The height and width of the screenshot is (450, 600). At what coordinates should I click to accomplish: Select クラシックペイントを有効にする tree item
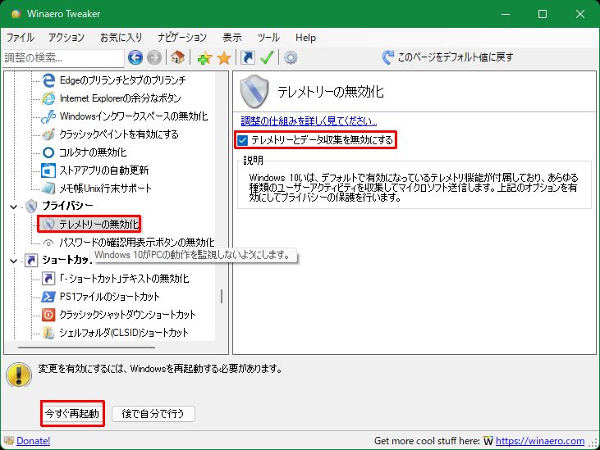(x=119, y=134)
